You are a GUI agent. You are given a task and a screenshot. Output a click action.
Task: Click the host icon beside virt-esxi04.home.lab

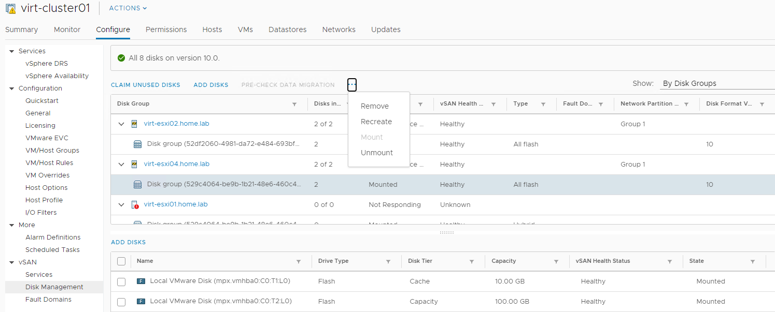tap(134, 164)
